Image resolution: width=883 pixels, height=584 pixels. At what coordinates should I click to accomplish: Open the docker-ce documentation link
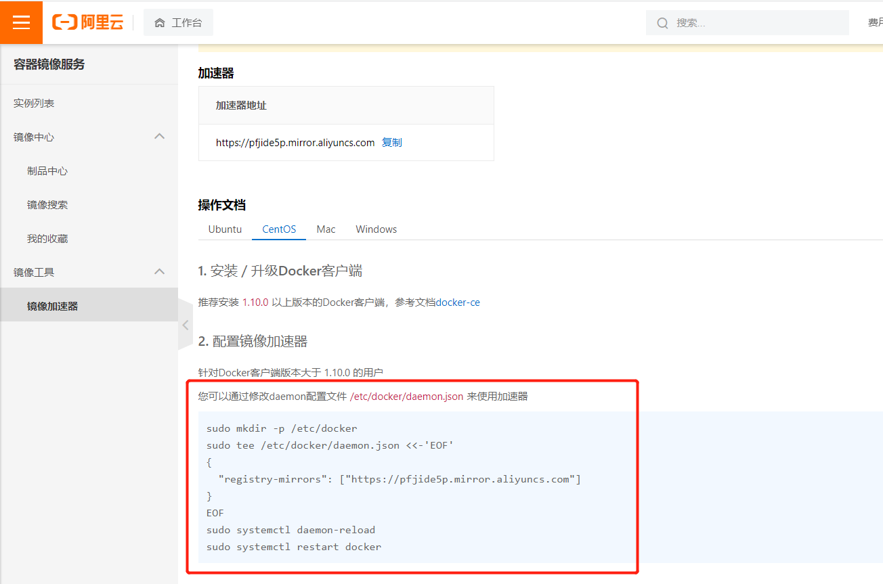click(458, 302)
